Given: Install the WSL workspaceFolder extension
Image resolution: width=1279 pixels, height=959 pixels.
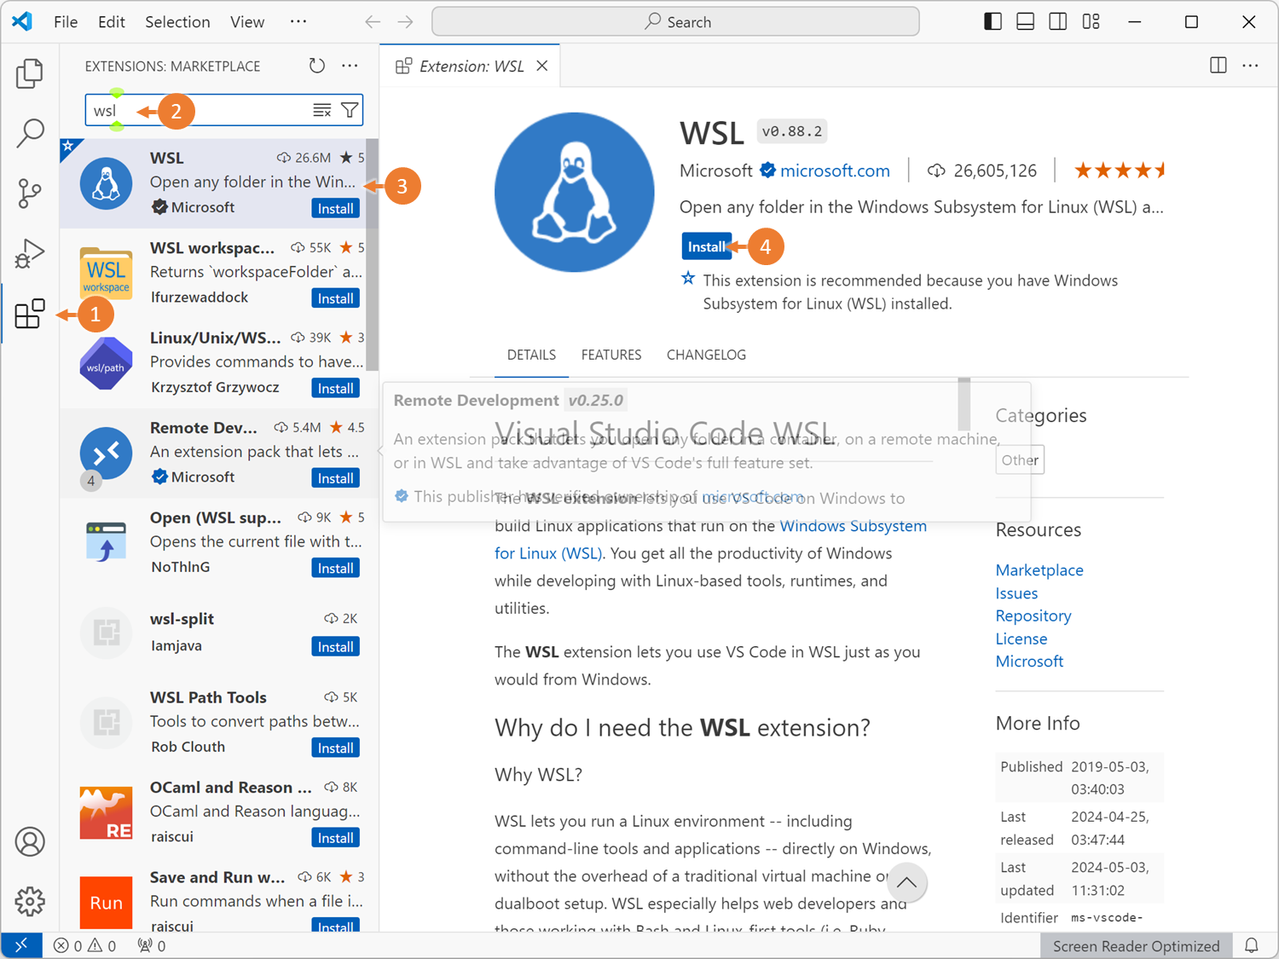Looking at the screenshot, I should [x=336, y=298].
